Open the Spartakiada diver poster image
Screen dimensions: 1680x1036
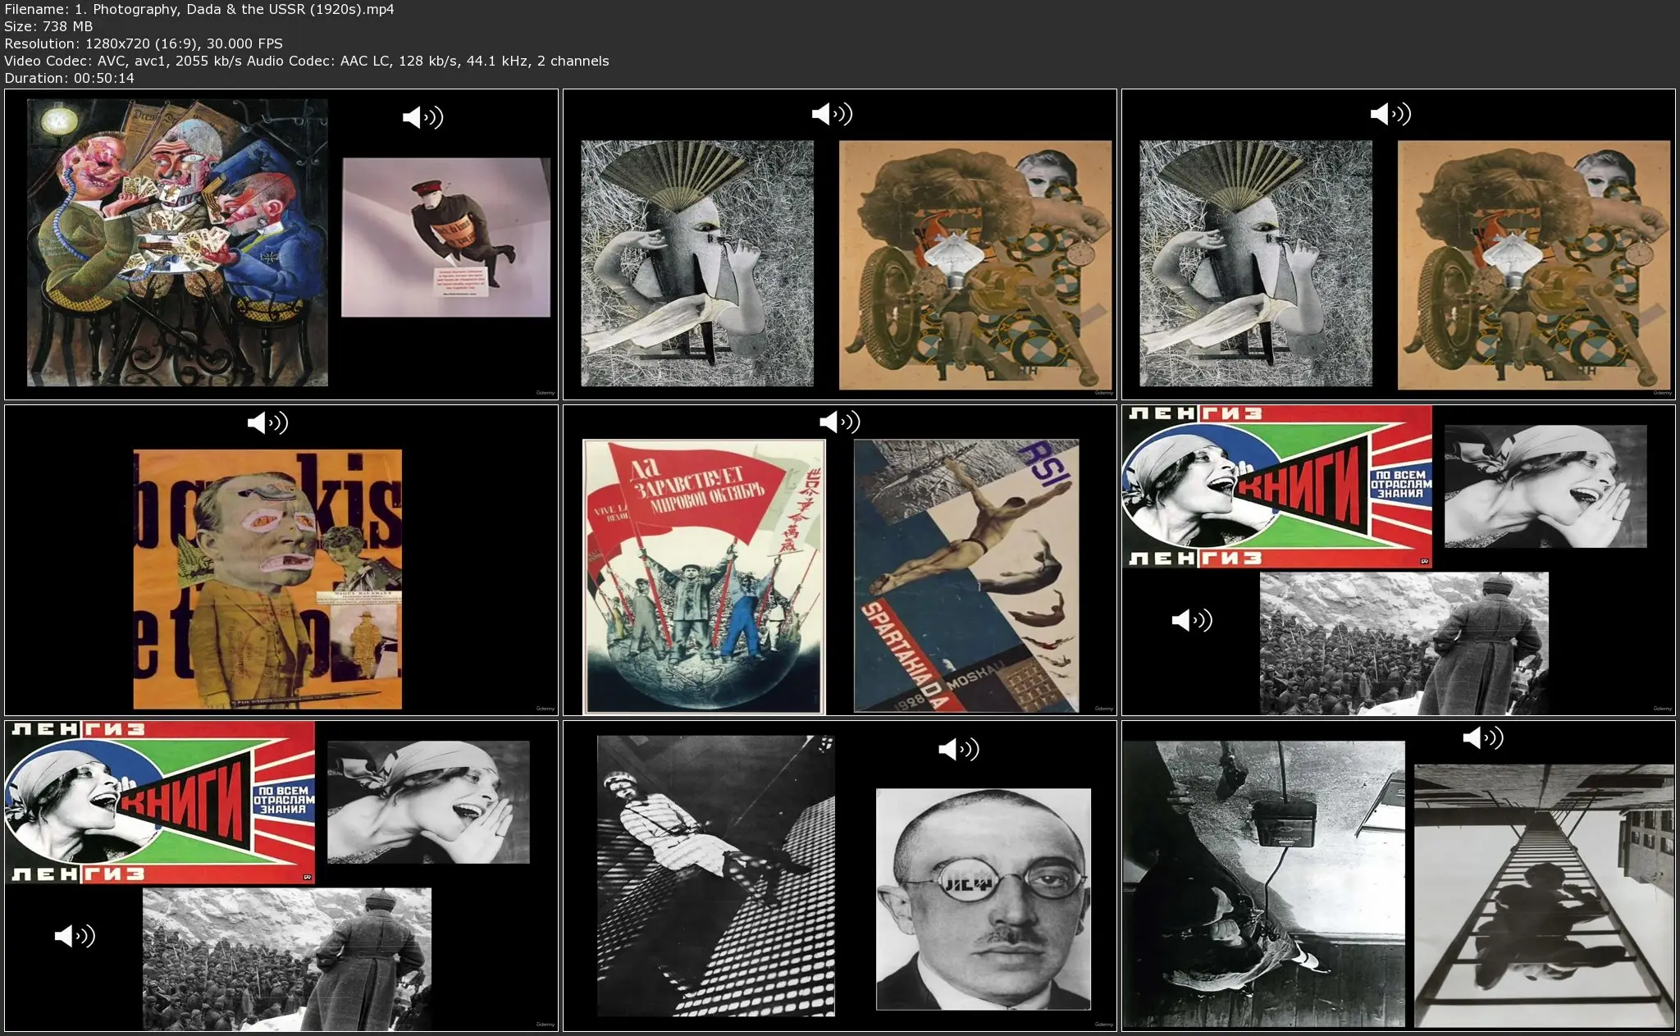point(966,576)
